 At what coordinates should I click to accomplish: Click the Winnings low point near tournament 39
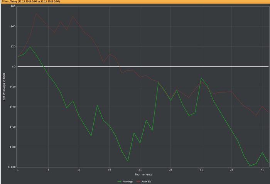pos(250,166)
